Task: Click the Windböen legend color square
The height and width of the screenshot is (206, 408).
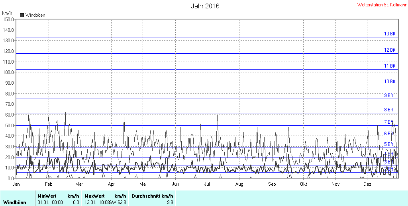Action: pos(22,15)
